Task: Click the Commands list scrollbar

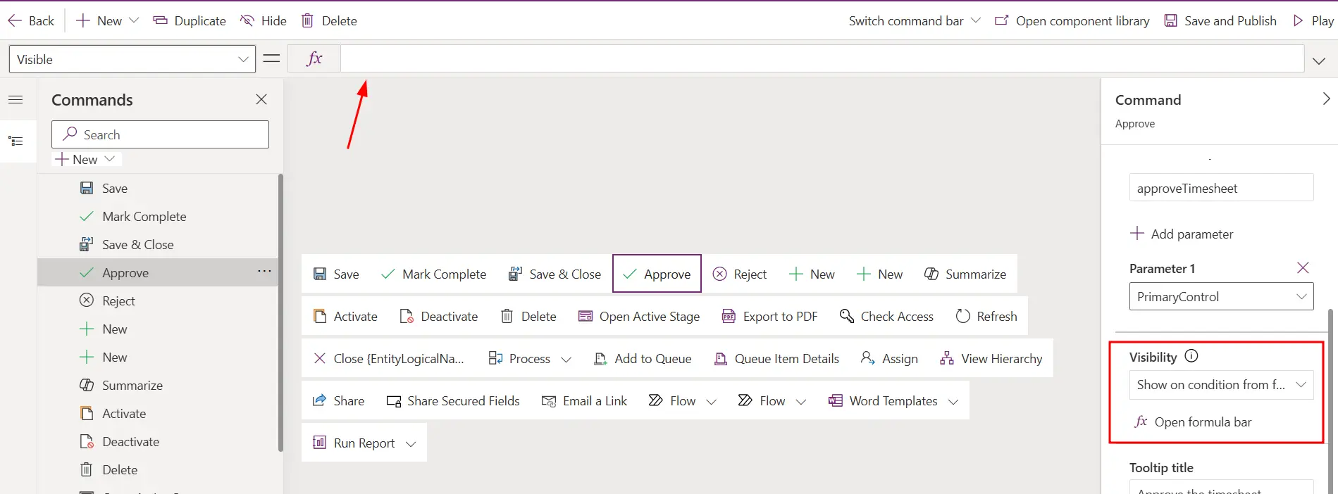Action: click(280, 312)
